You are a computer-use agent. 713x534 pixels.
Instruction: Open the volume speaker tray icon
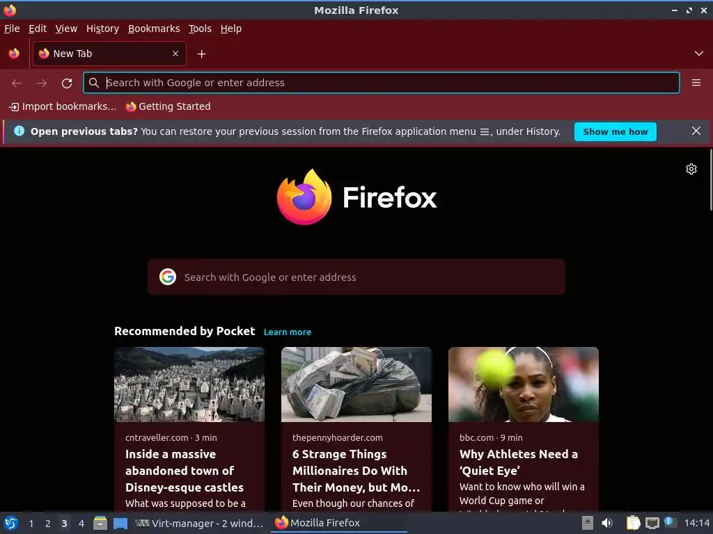coord(607,523)
